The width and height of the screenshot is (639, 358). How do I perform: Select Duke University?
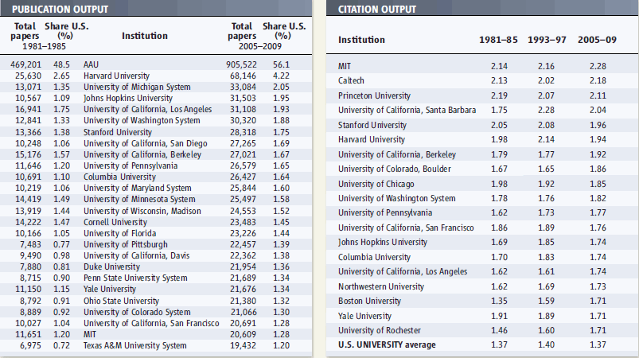111,267
